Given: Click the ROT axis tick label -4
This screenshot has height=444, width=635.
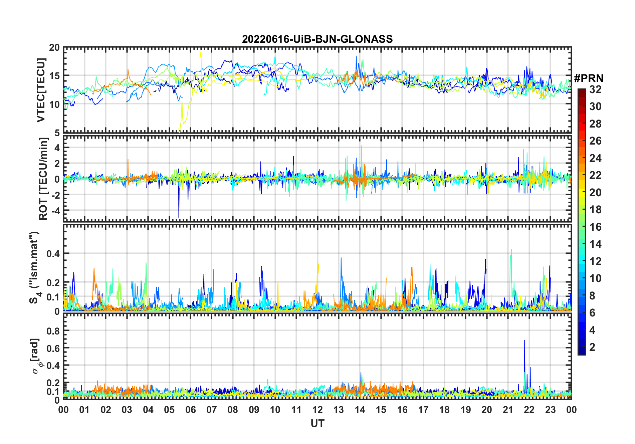Looking at the screenshot, I should (x=54, y=211).
